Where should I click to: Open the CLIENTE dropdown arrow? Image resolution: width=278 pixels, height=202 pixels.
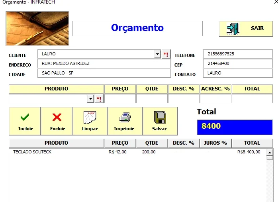pyautogui.click(x=157, y=54)
